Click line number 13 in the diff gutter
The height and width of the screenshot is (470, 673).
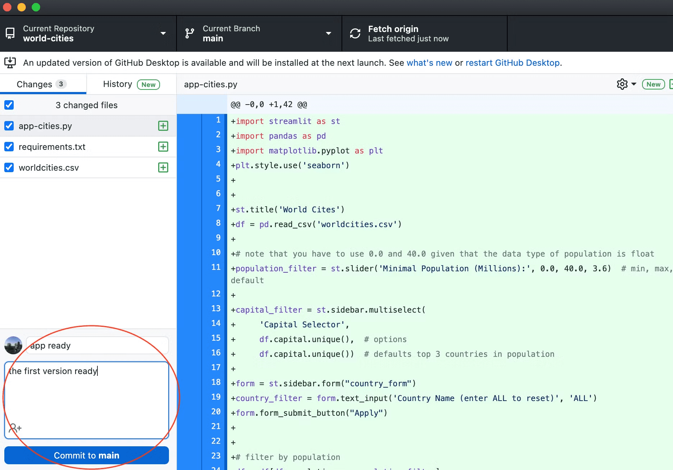(x=216, y=309)
